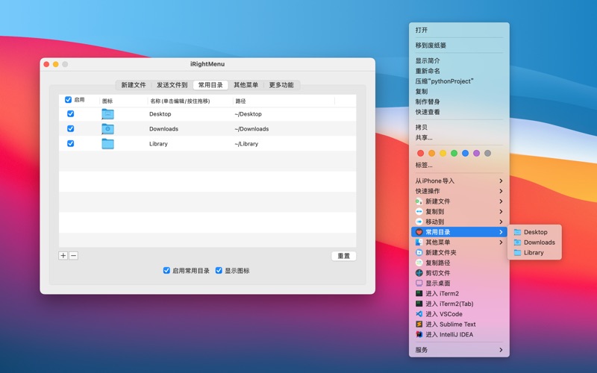
Task: Click the 新建文件 icon in context menu
Action: tap(419, 201)
